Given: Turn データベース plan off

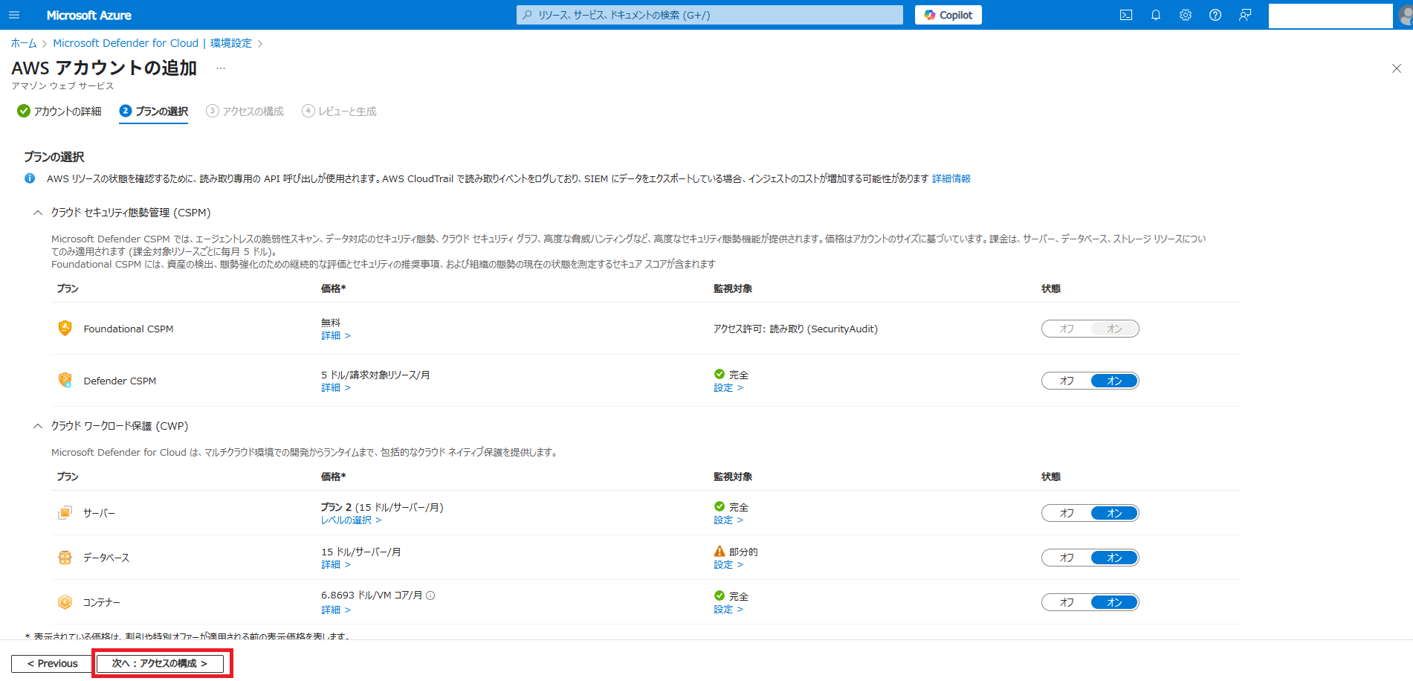Looking at the screenshot, I should click(1067, 558).
